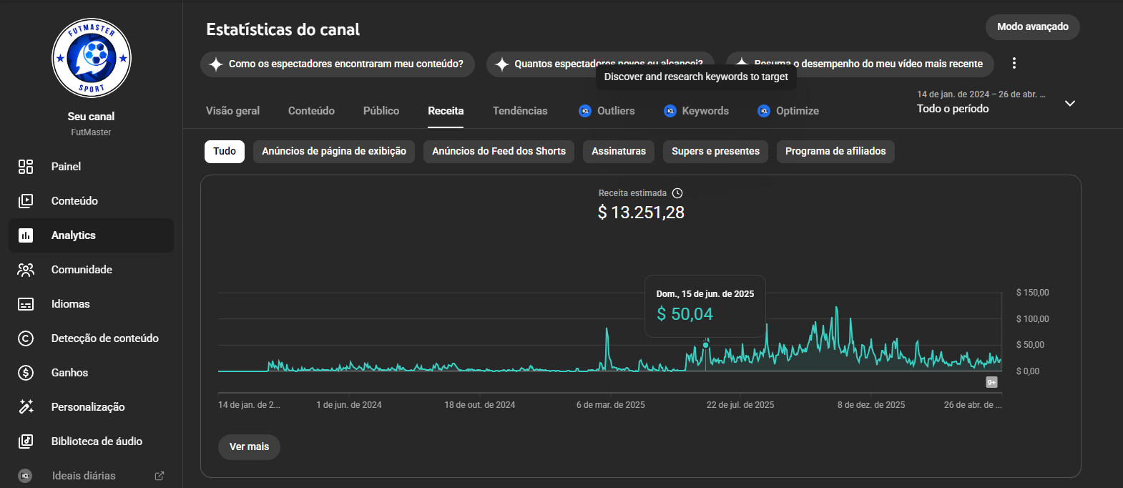The width and height of the screenshot is (1123, 488).
Task: Filter by Anúncios do Feed dos Shorts
Action: [x=499, y=152]
